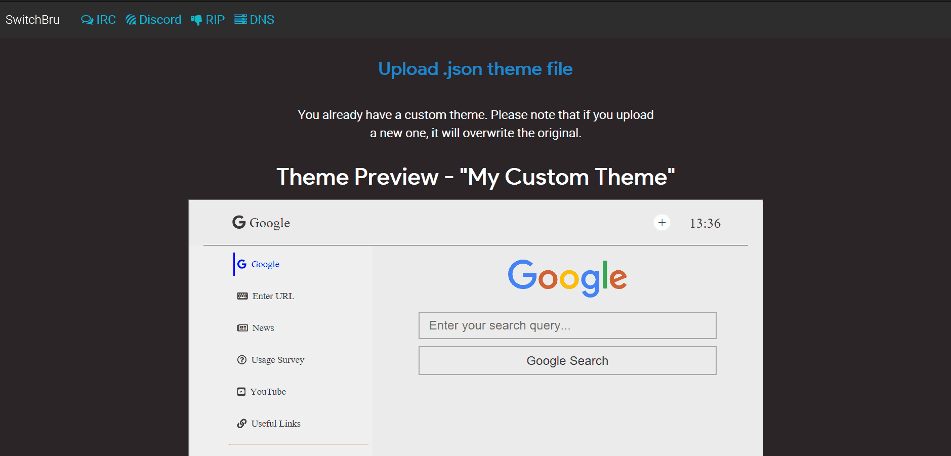Select the Enter URL sidebar item
951x456 pixels.
tap(273, 296)
